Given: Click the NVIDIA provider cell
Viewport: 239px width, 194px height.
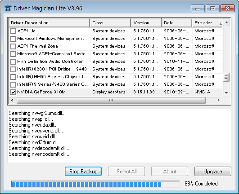Looking at the screenshot, I should click(x=203, y=92).
